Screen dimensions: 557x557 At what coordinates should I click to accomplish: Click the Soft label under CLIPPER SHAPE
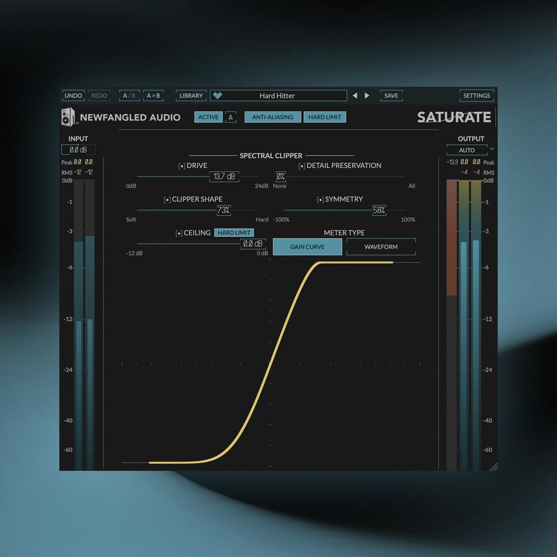[130, 220]
